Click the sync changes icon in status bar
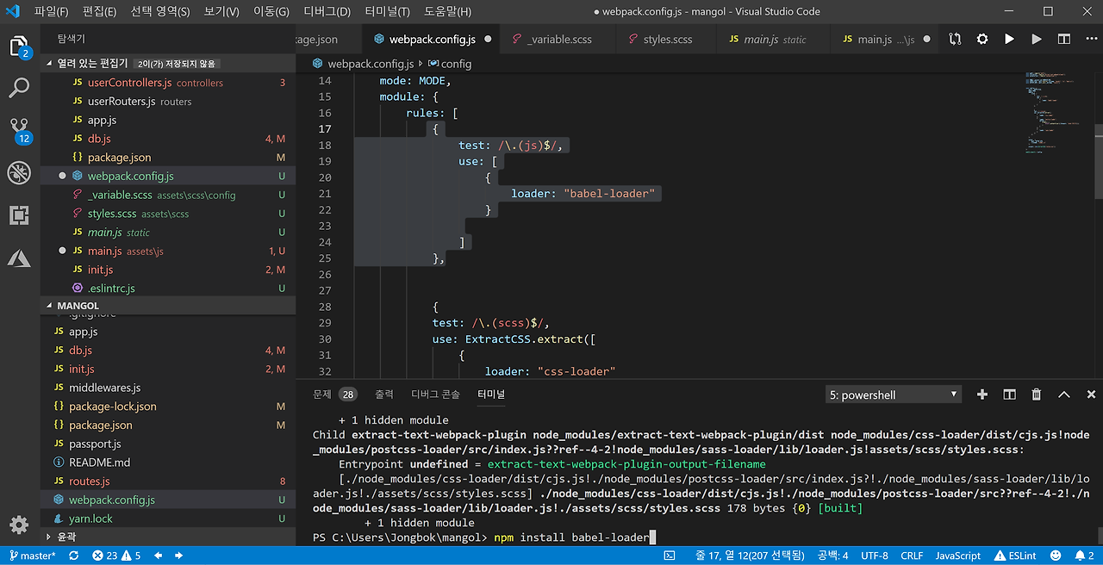This screenshot has width=1103, height=565. pyautogui.click(x=74, y=556)
